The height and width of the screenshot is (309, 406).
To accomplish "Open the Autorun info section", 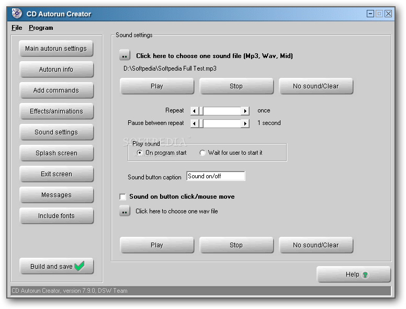I will pos(56,70).
